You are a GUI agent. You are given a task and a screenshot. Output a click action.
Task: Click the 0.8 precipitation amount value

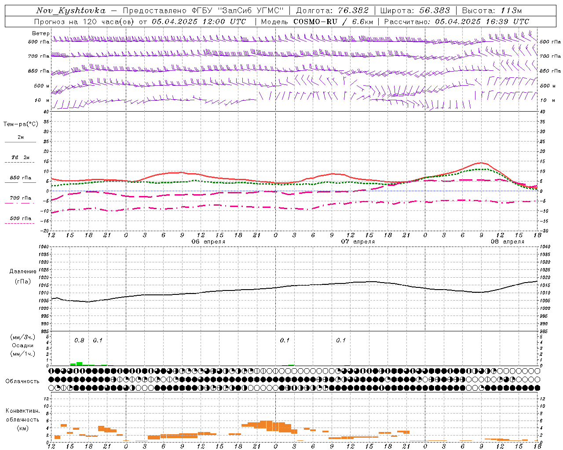[79, 341]
